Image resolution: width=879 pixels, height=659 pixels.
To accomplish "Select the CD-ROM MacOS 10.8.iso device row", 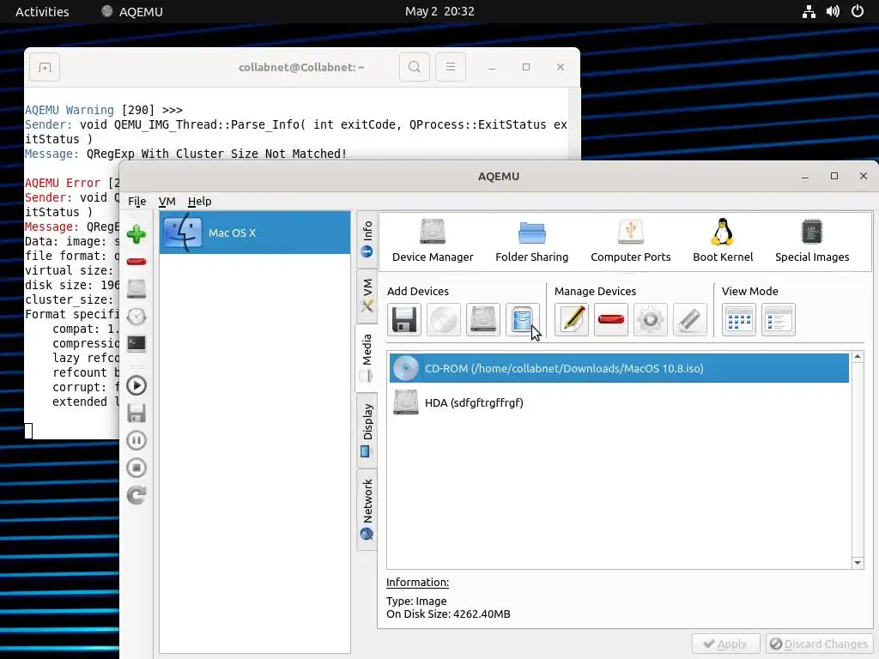I will coord(619,368).
